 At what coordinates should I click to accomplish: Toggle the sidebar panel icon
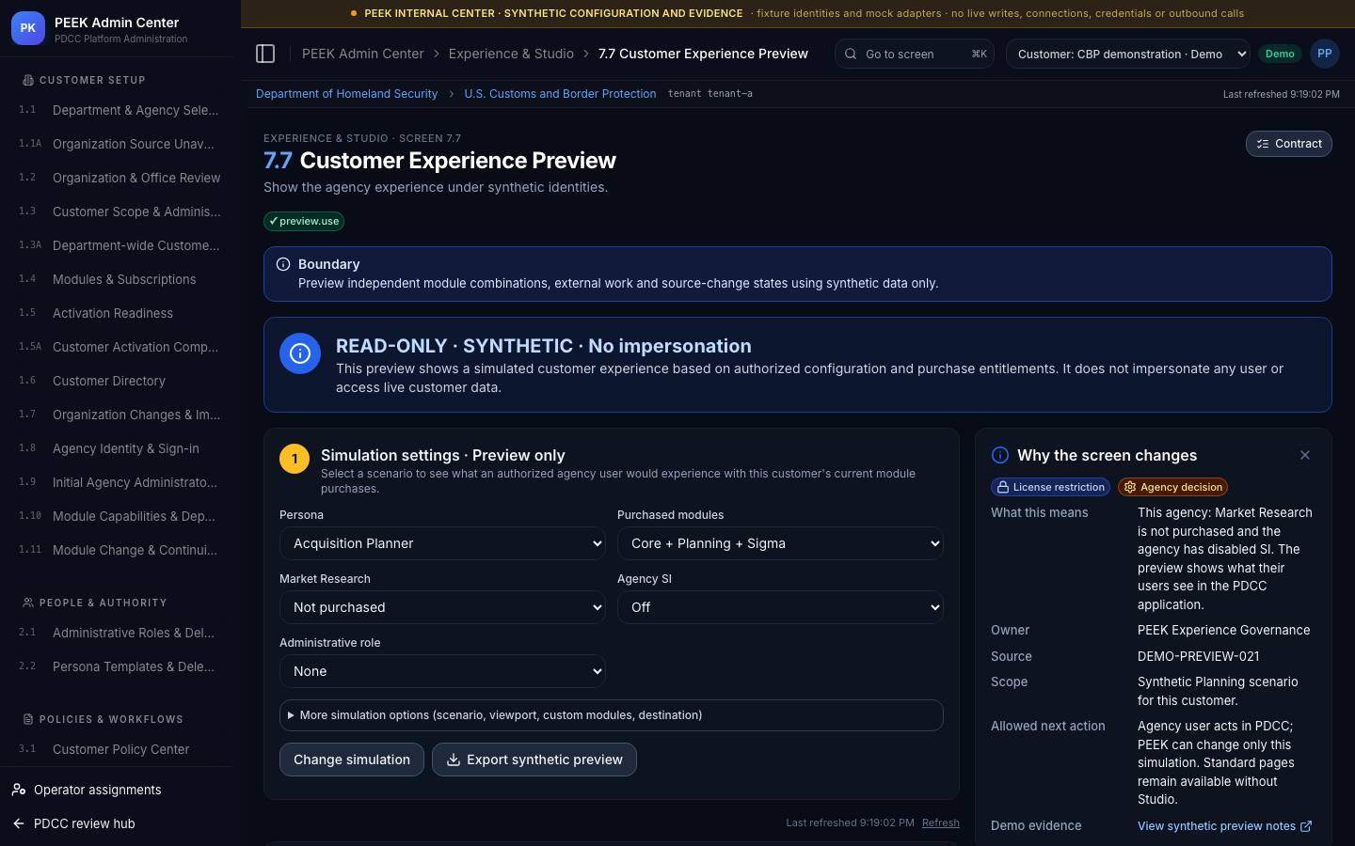point(265,54)
